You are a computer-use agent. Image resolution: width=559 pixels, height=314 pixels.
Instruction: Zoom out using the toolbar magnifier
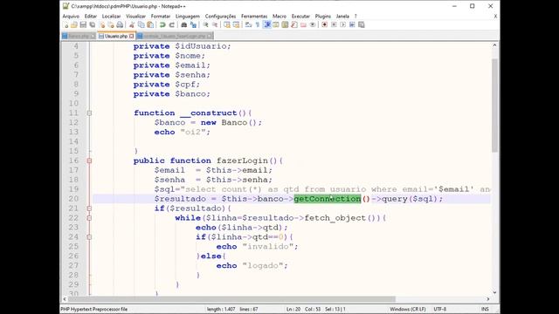215,24
